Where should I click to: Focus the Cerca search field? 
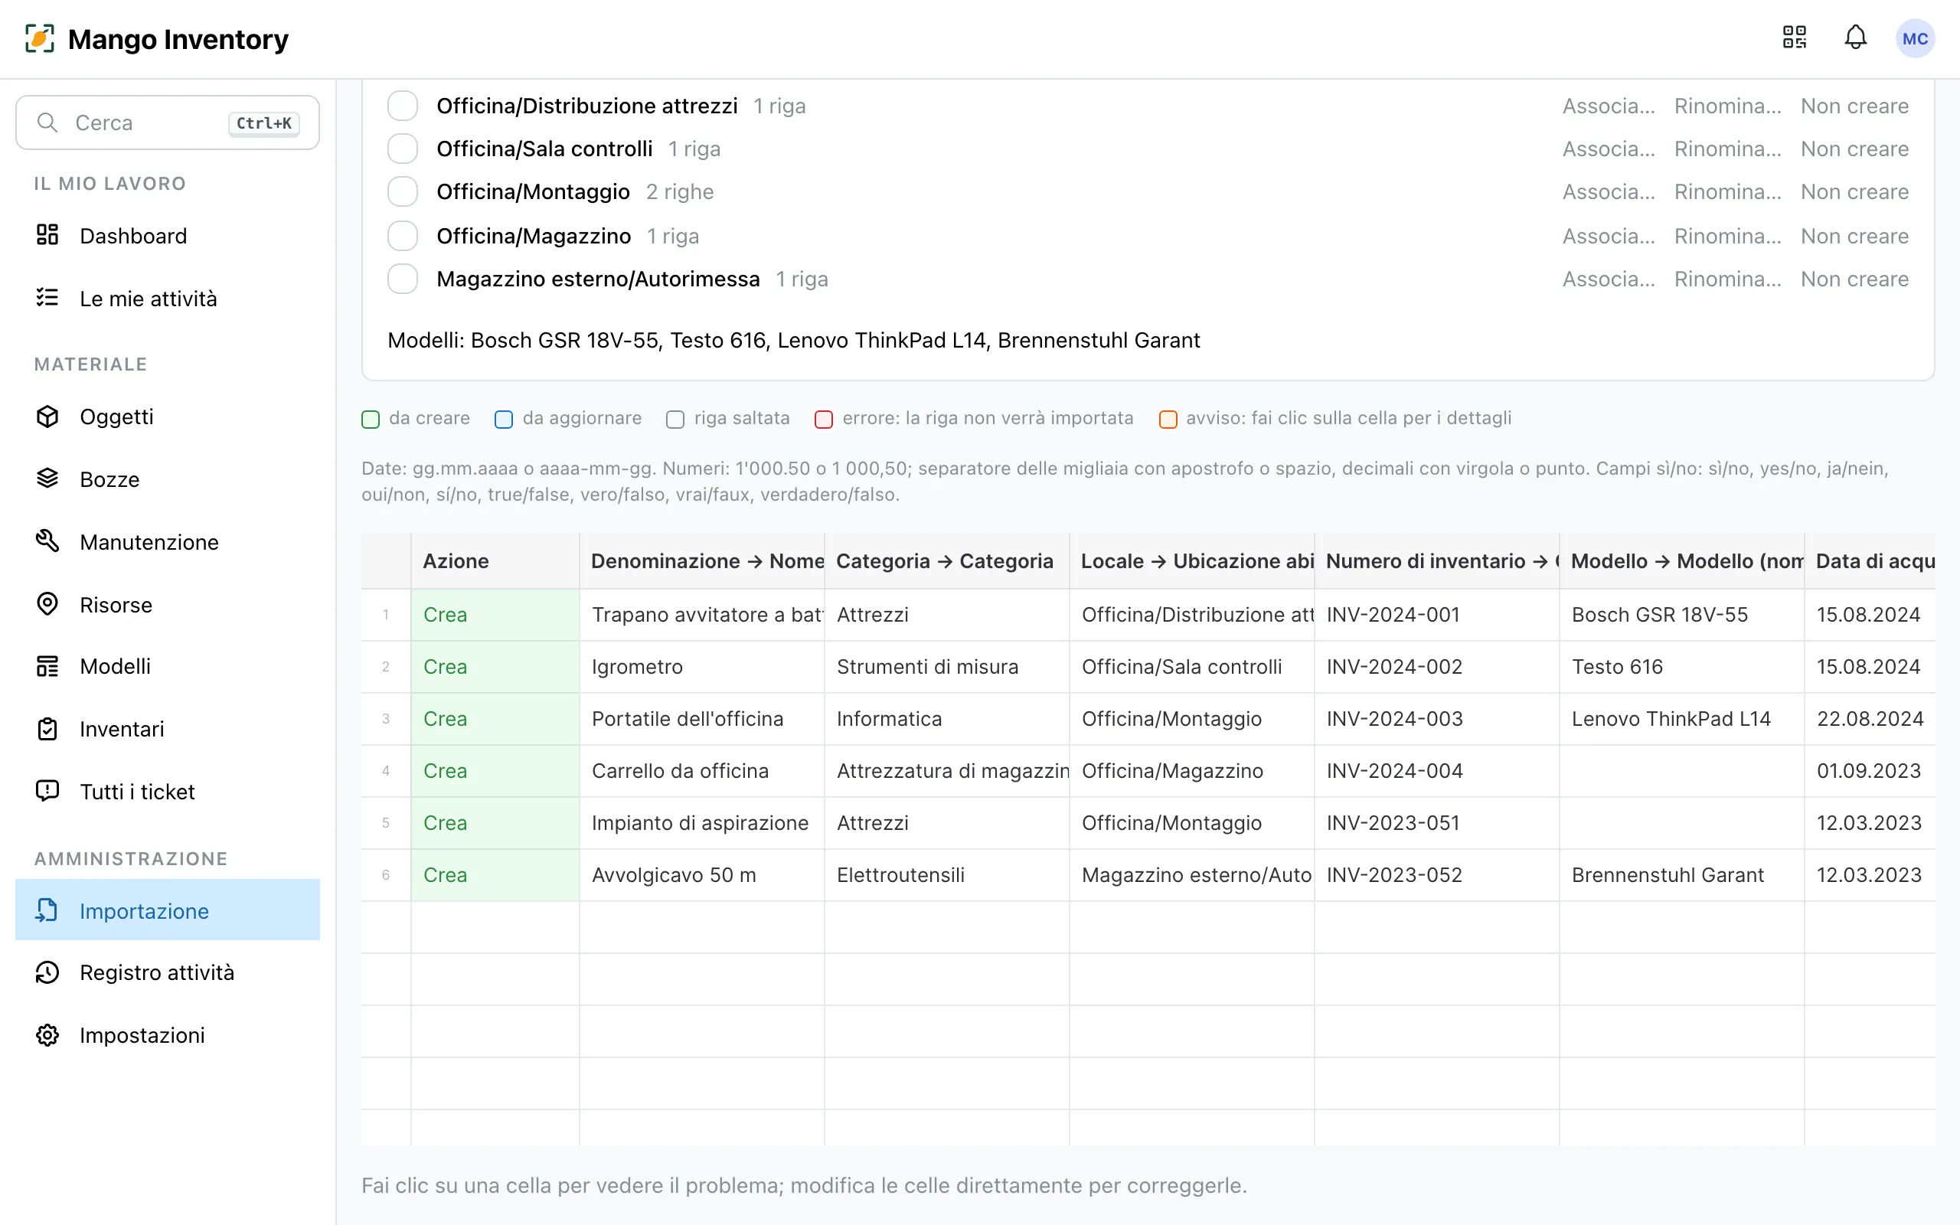[x=168, y=122]
